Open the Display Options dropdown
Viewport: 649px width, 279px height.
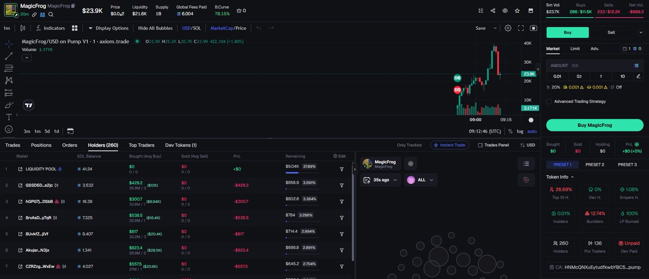(x=108, y=28)
